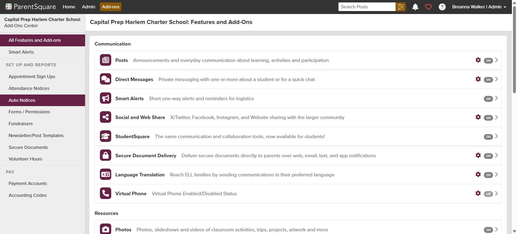Click the Search Posts input field
Screen dimensions: 517x234
pyautogui.click(x=367, y=7)
